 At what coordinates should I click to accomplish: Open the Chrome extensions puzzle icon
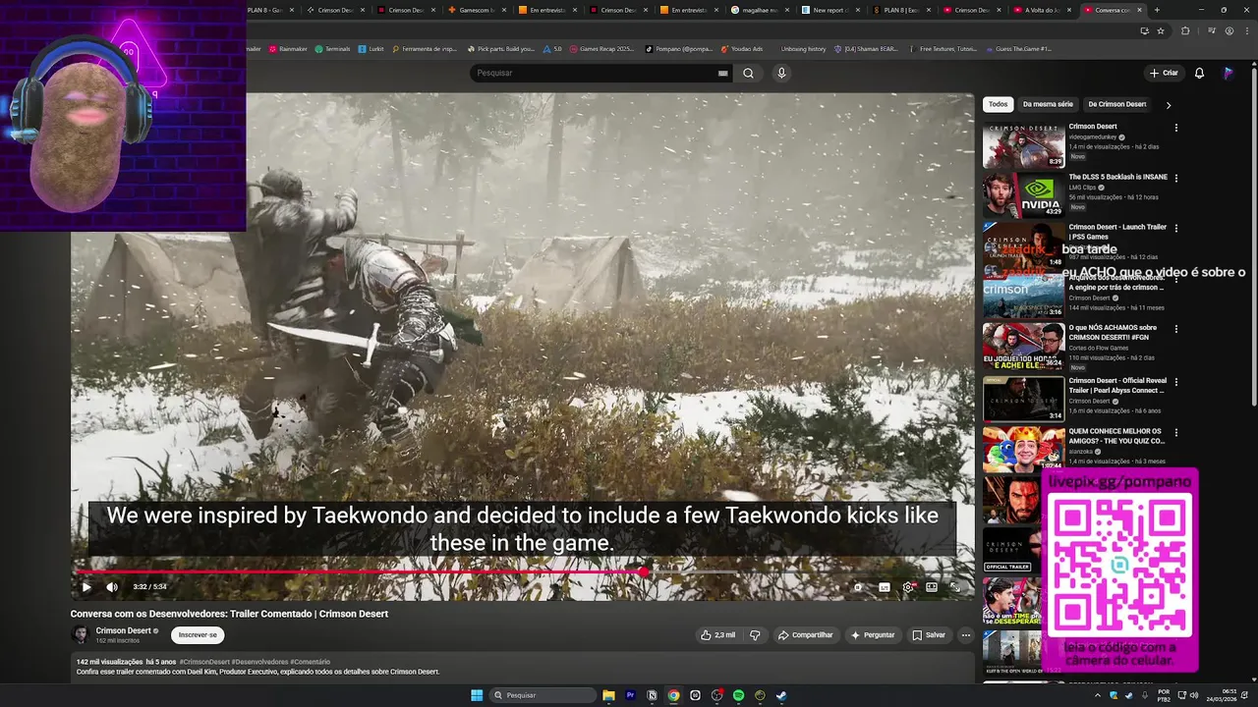click(x=1185, y=30)
